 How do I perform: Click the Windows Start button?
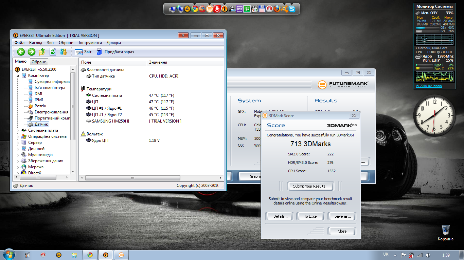coord(8,254)
